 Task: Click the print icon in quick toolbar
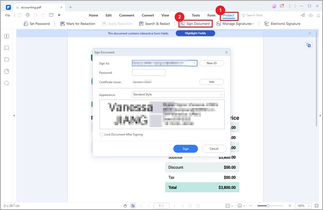click(28, 15)
